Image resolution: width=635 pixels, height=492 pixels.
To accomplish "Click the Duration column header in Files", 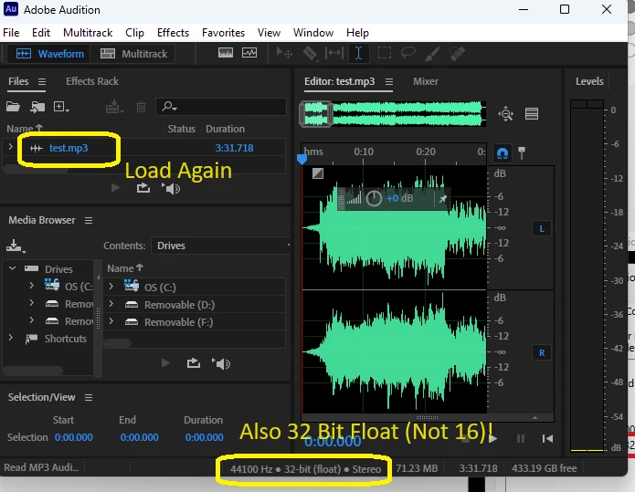I will (225, 129).
